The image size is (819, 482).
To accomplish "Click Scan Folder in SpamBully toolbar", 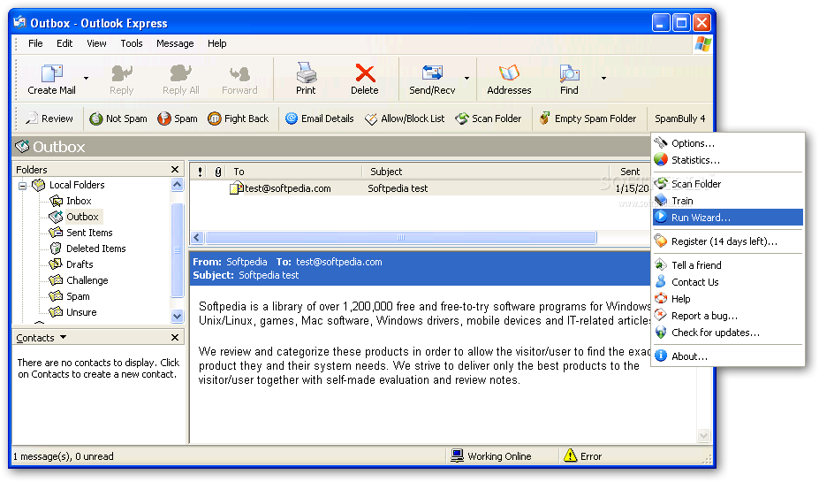I will tap(489, 119).
